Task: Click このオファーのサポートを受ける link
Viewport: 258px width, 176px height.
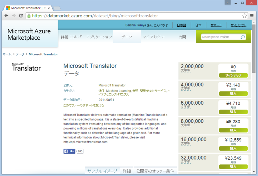Action: [x=84, y=106]
